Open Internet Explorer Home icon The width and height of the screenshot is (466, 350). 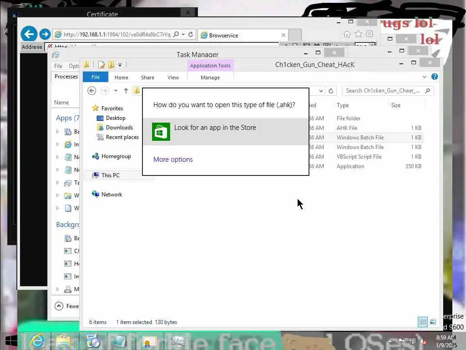click(x=347, y=34)
